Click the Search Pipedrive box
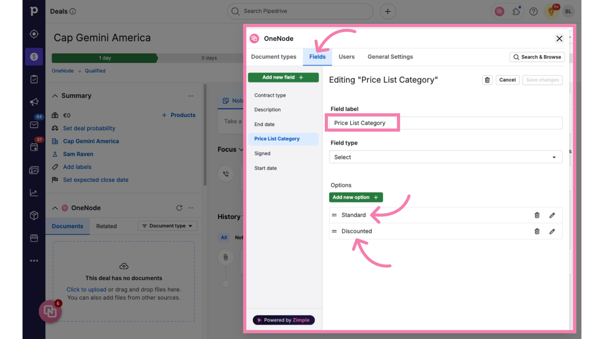 coord(300,11)
